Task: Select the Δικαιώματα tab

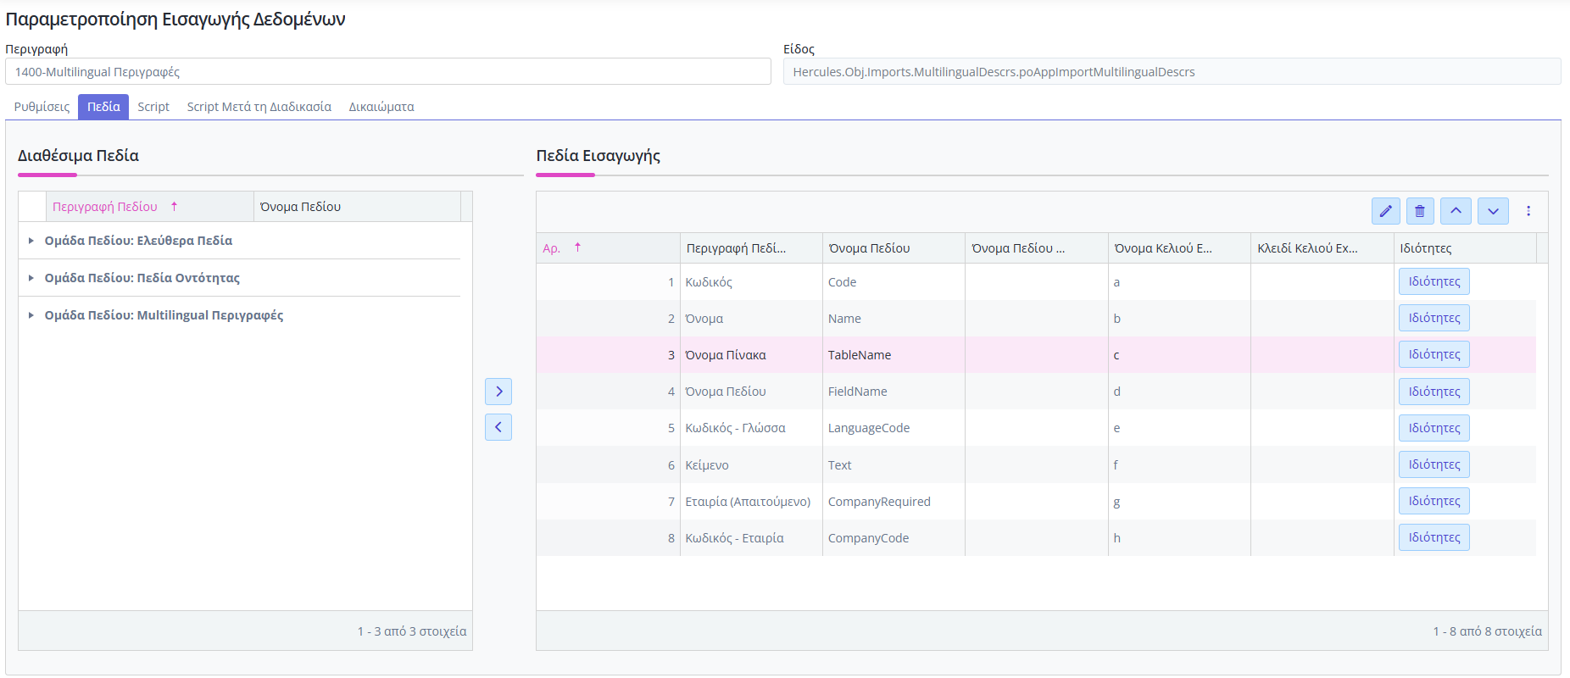Action: coord(381,107)
